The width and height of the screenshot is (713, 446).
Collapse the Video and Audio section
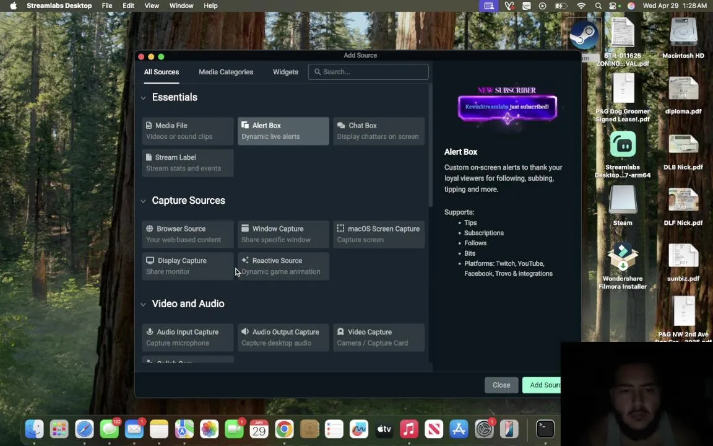pyautogui.click(x=143, y=305)
